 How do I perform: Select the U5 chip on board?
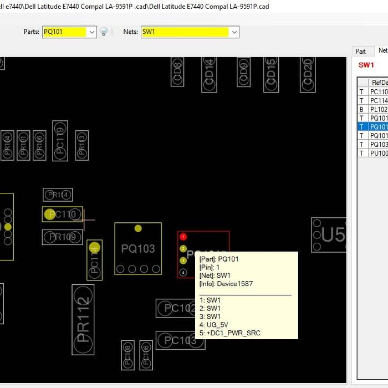[x=329, y=235]
